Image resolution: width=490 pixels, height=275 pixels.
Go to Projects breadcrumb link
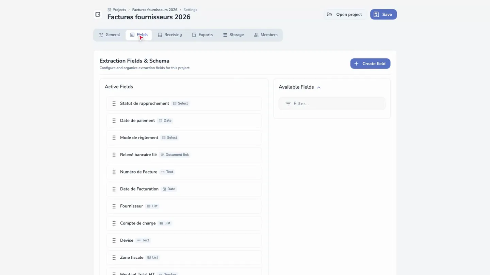(x=119, y=10)
